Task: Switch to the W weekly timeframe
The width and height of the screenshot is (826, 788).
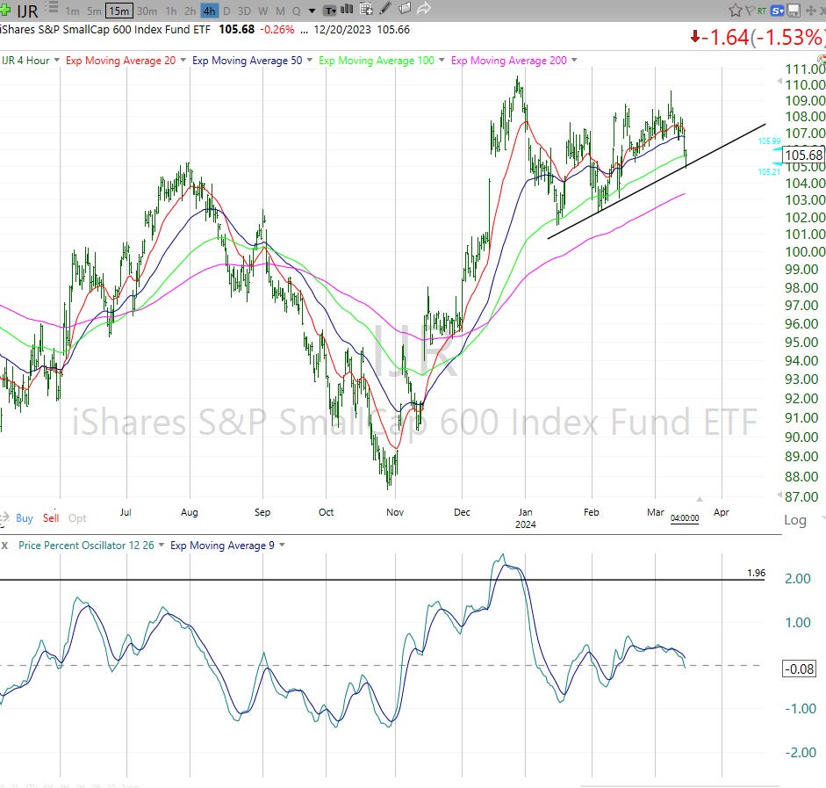Action: click(263, 11)
